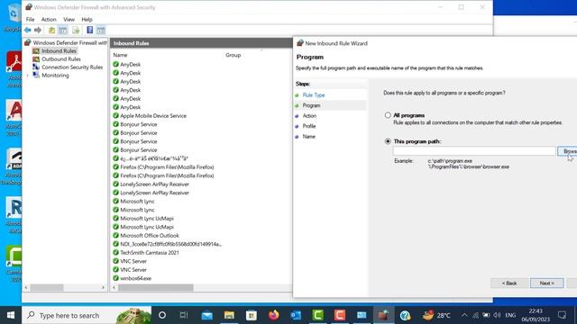Click the Up one level folder icon
Viewport: 577px width, 324px height.
(52, 30)
